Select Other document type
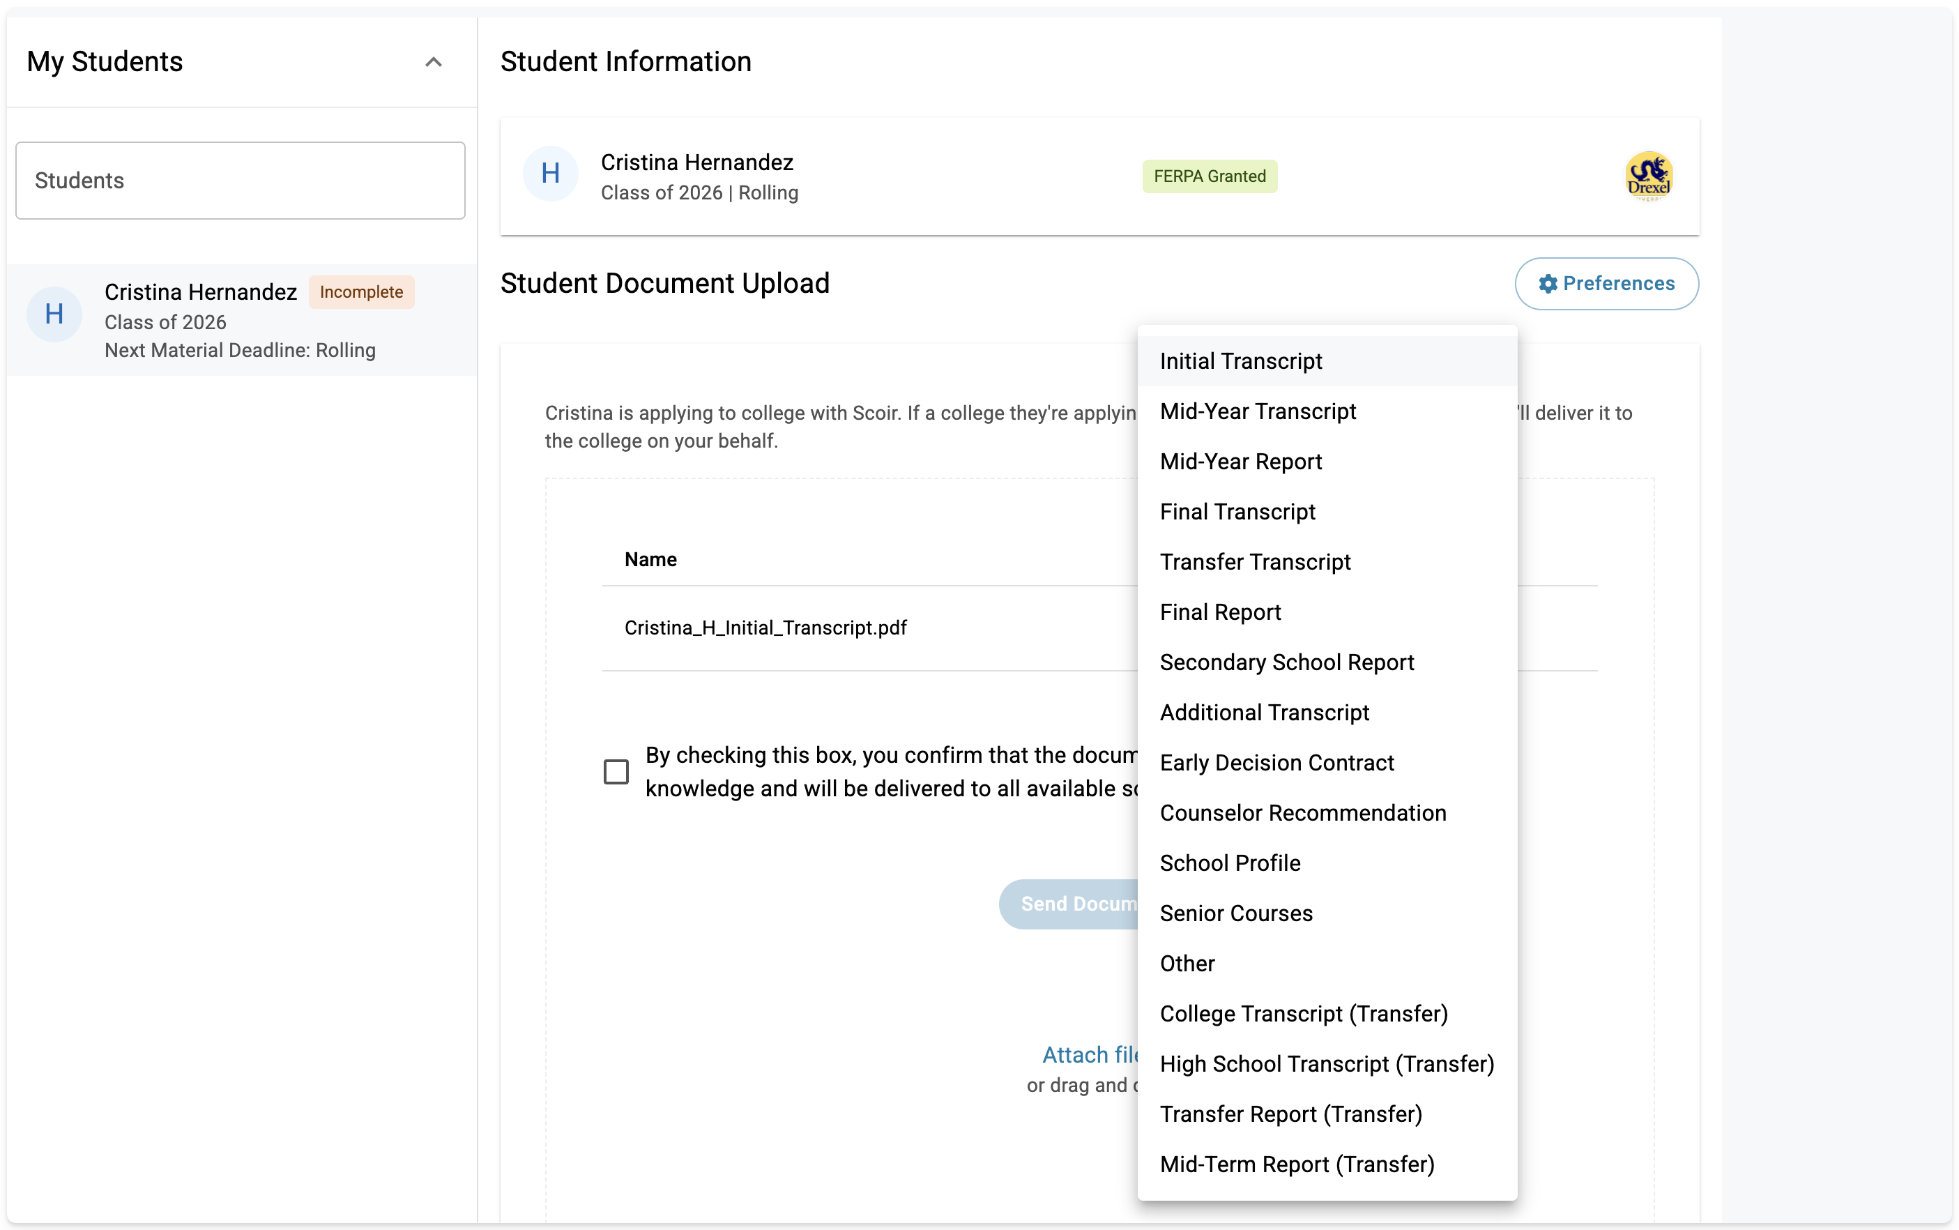1959x1230 pixels. pos(1187,963)
